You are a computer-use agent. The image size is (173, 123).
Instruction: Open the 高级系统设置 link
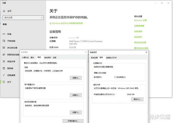pos(140,43)
